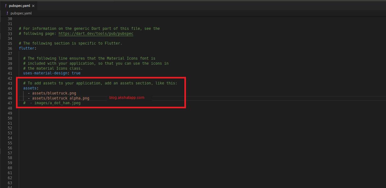This screenshot has width=386, height=188.
Task: Click the "assets" key on line 44
Action: point(30,88)
